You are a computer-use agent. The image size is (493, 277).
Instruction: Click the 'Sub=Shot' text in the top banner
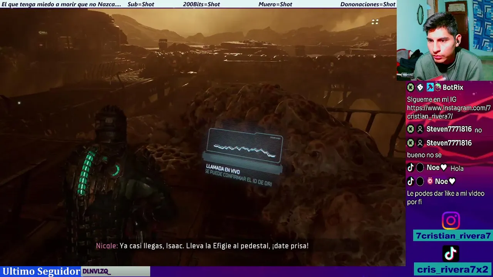141,4
